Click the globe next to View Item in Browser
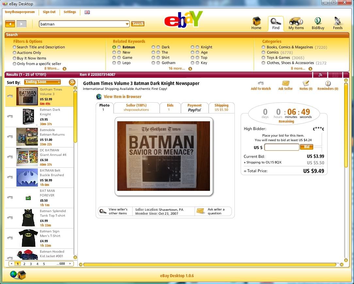354x284 pixels. (99, 97)
